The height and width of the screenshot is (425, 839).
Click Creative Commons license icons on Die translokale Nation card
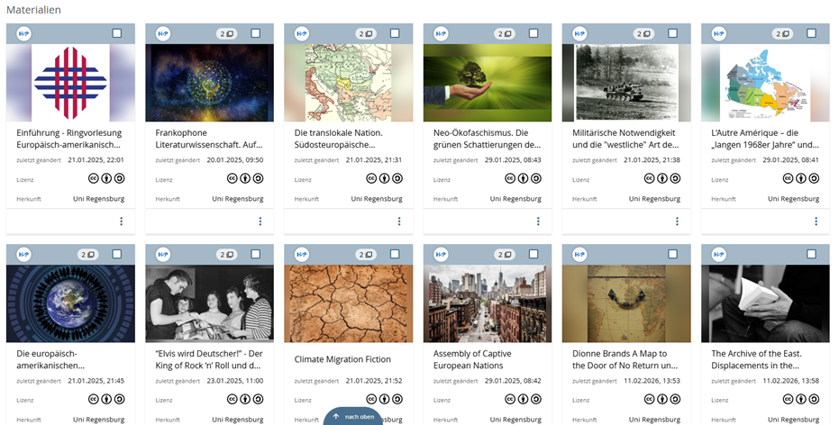[385, 178]
